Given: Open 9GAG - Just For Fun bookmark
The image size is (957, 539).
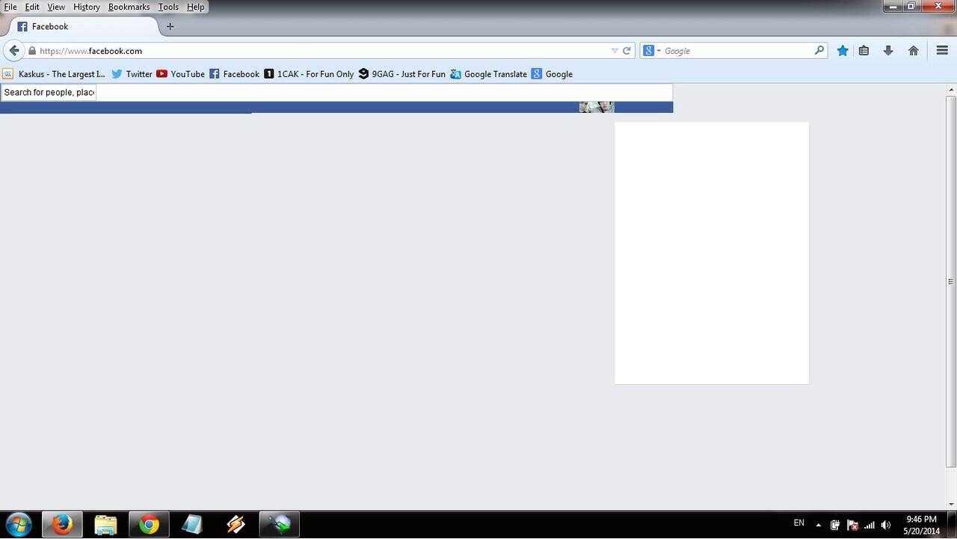Looking at the screenshot, I should pos(401,74).
